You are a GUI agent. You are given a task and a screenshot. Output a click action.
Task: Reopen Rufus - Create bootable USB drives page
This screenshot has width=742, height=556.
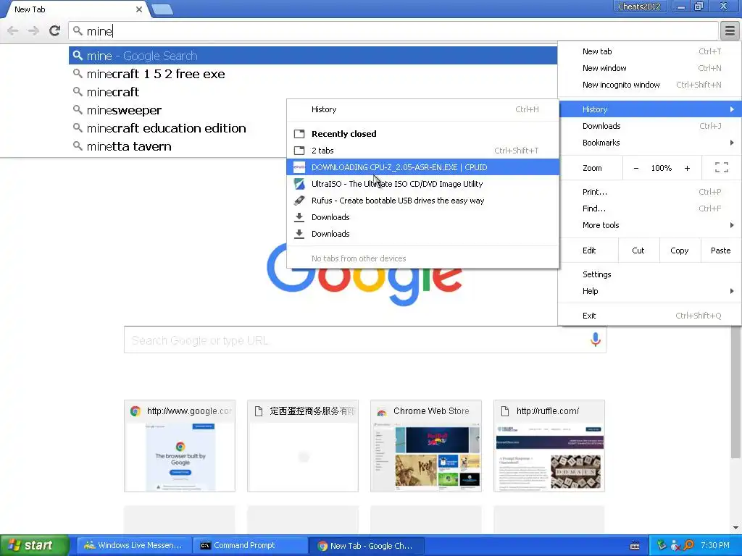click(422, 201)
